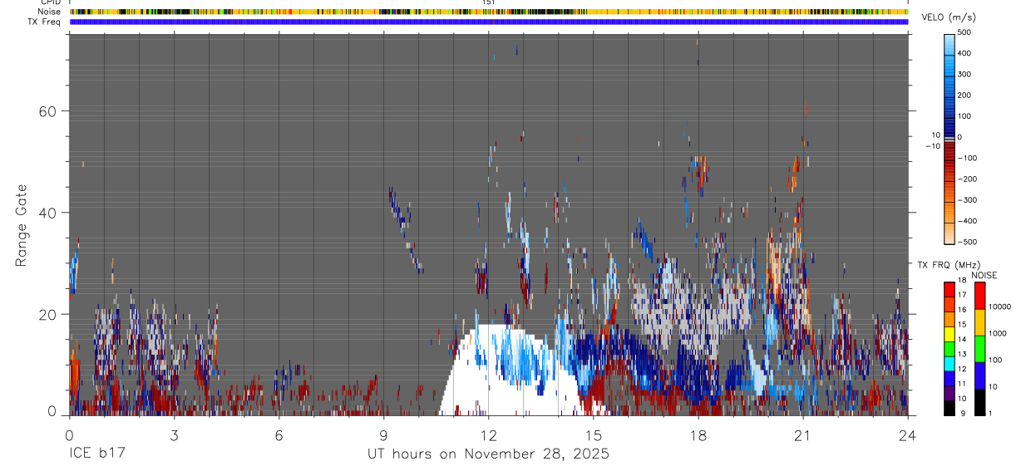Image resolution: width=1021 pixels, height=471 pixels.
Task: Click the 'ICE b17' radar label
Action: tap(96, 454)
